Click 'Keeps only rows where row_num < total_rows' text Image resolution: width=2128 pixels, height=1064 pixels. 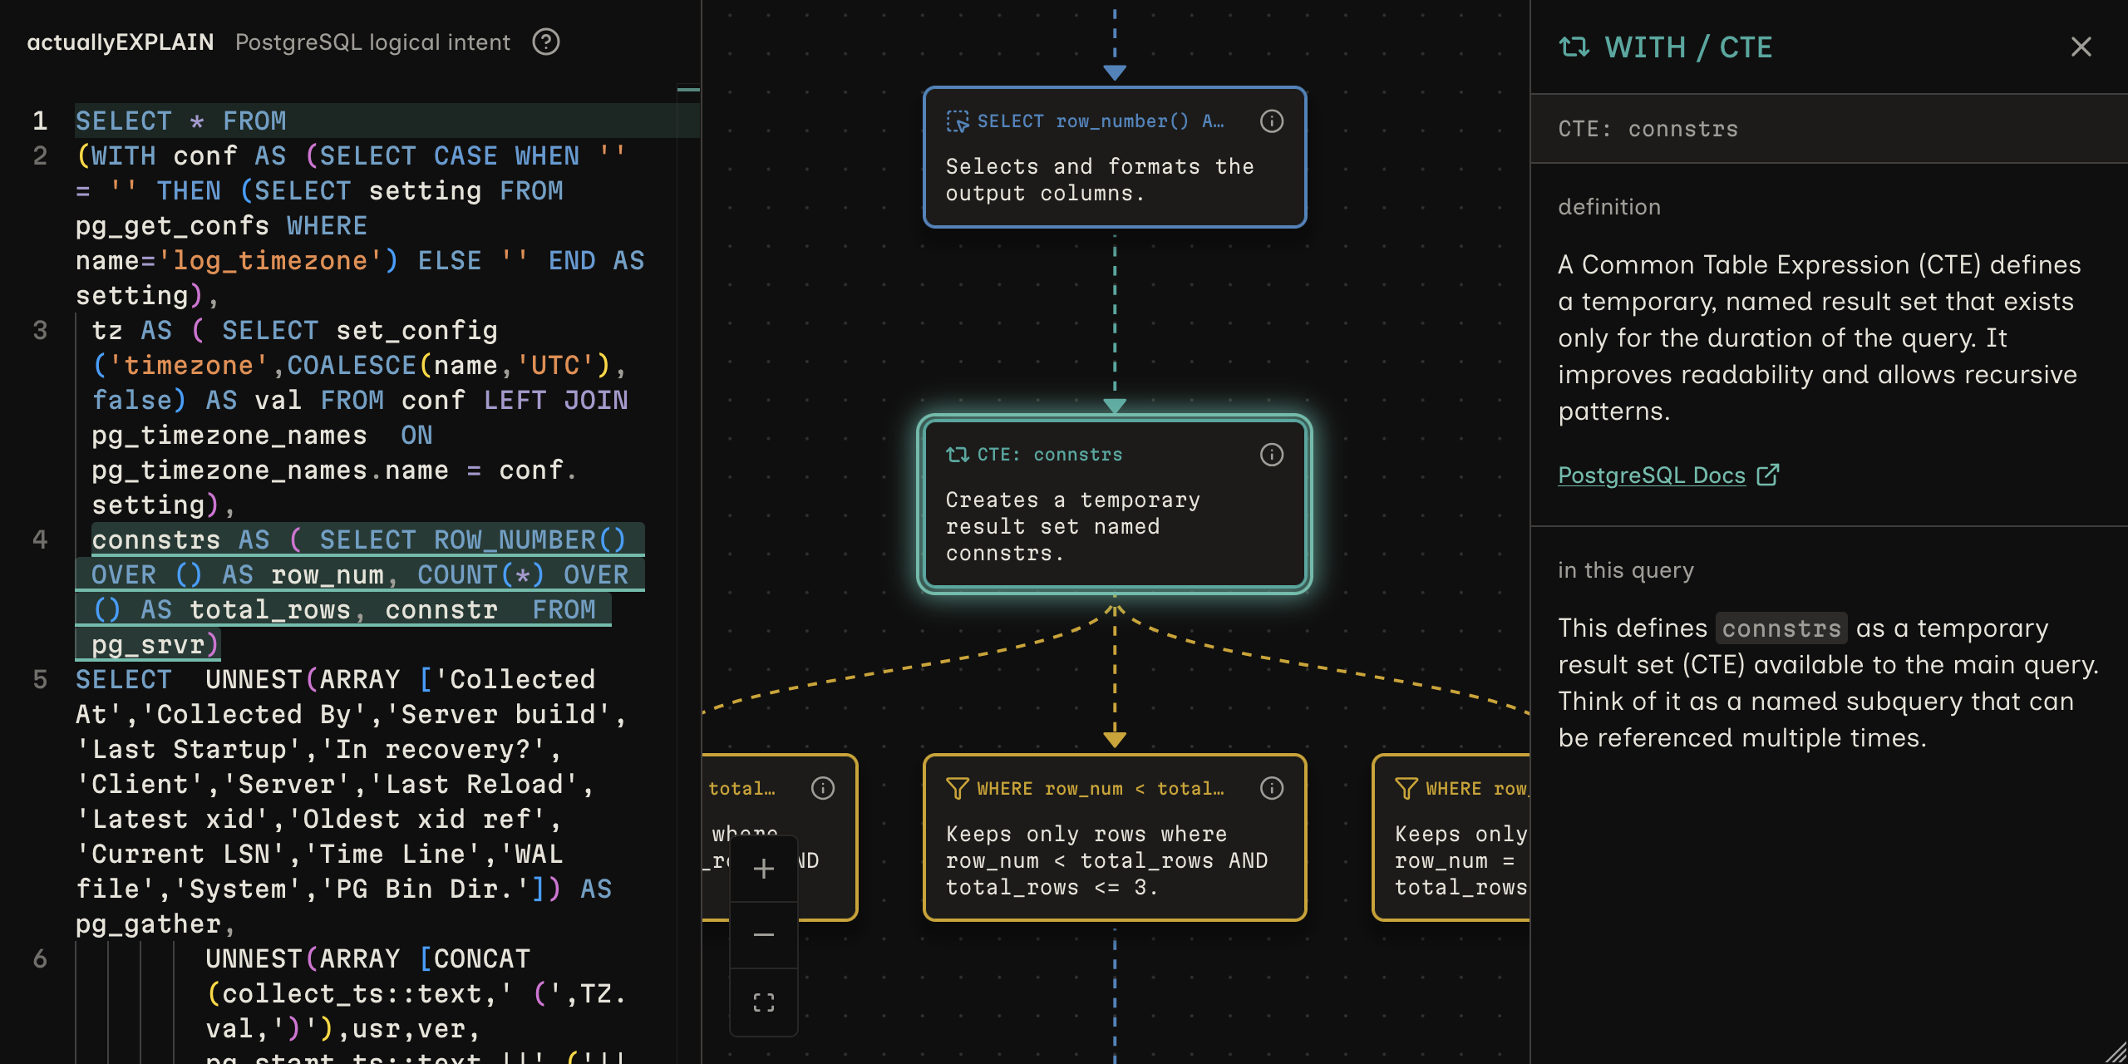1106,860
